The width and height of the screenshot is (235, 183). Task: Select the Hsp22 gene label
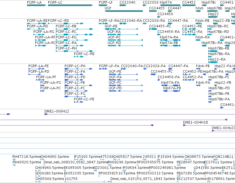click(213, 14)
